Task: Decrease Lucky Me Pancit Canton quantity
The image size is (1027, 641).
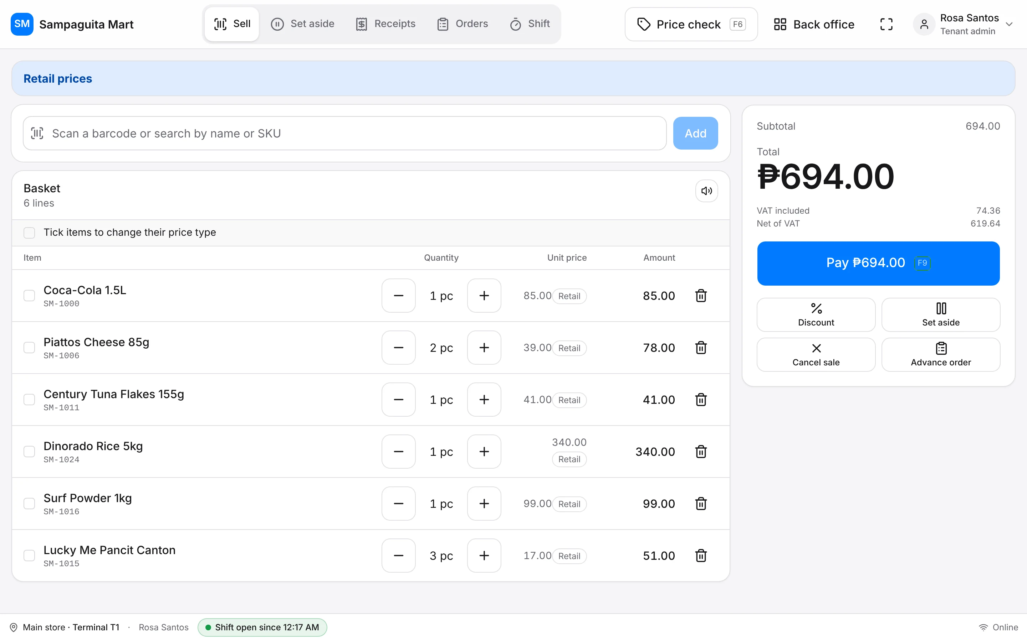Action: (x=398, y=556)
